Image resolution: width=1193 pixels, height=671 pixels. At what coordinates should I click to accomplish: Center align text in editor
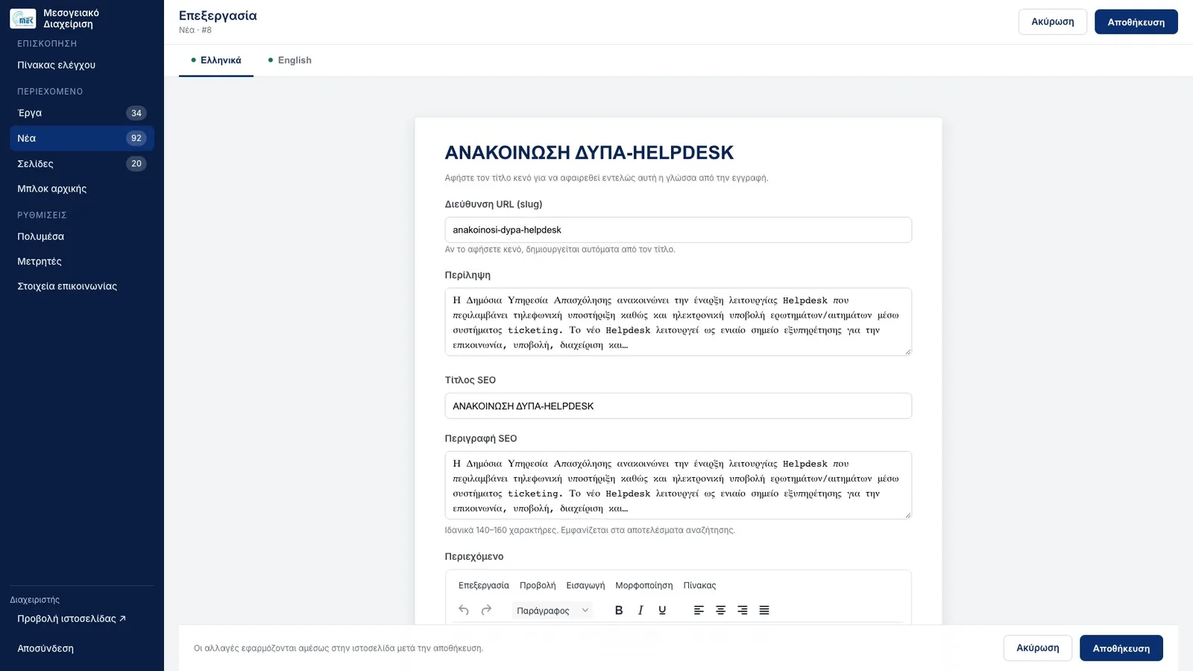coord(720,610)
